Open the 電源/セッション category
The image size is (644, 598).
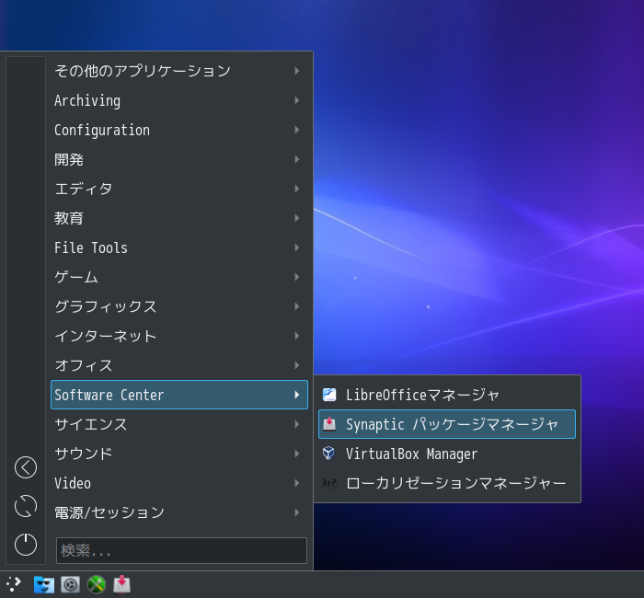click(179, 512)
